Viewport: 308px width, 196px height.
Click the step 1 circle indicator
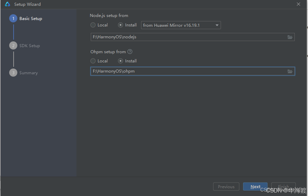(x=13, y=18)
